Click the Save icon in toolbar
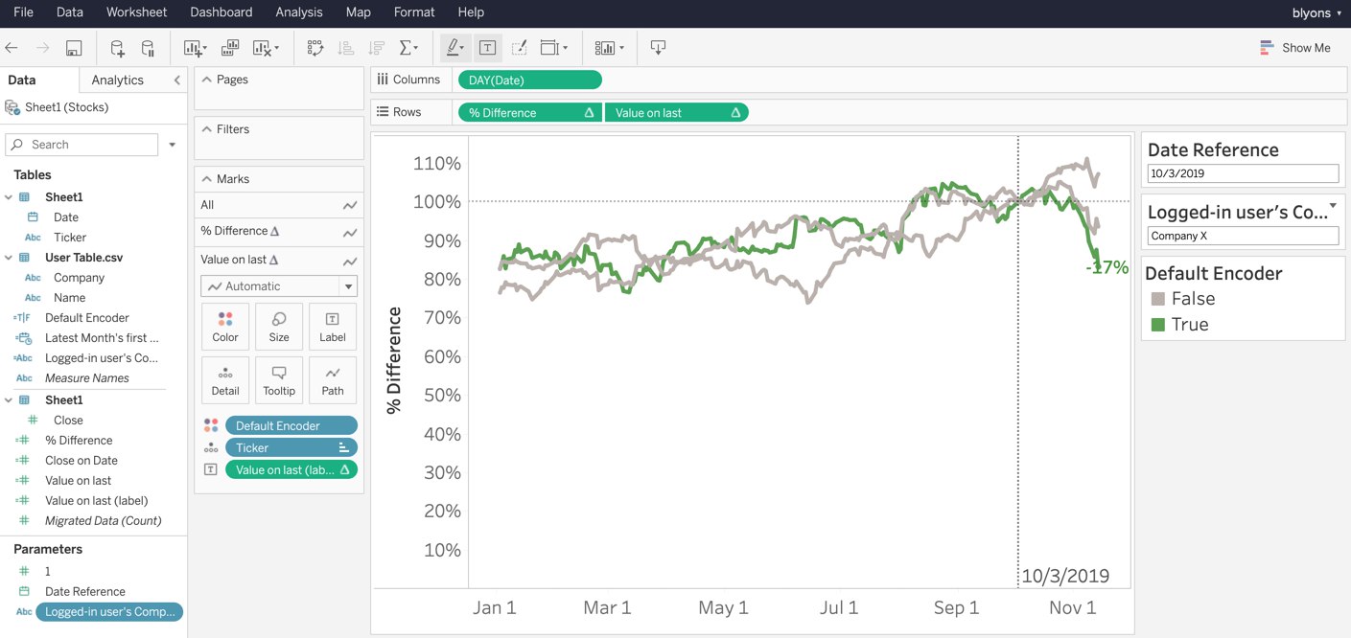Screen dimensions: 1351x638 coord(74,48)
